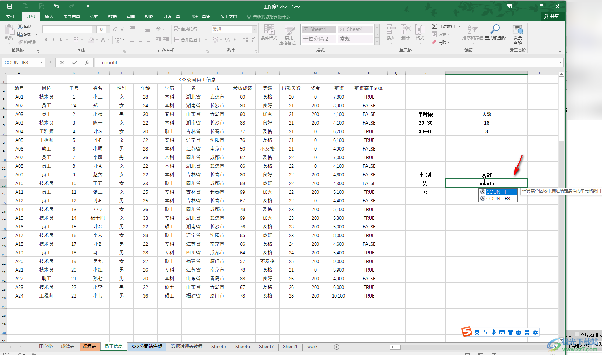
Task: Click the 共享 share button
Action: click(x=551, y=16)
